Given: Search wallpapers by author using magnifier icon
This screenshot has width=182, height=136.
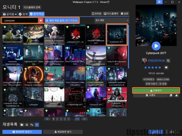Looking at the screenshot, I should (x=168, y=61).
